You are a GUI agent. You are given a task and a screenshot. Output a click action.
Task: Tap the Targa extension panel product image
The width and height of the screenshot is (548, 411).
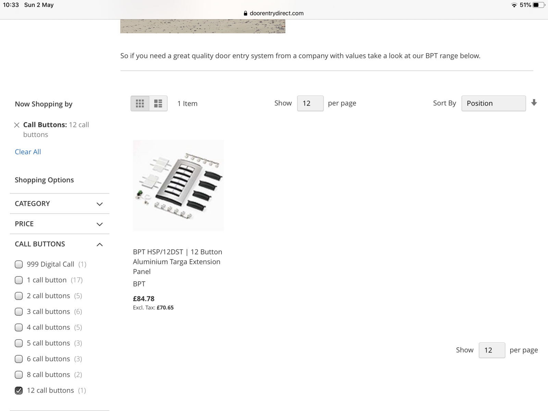pos(178,185)
